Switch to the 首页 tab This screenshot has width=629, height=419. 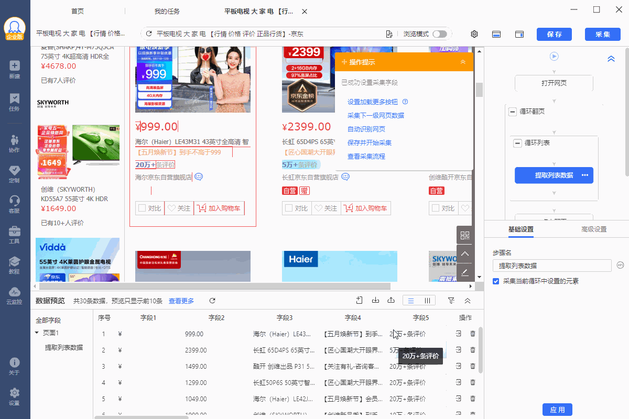[x=78, y=11]
